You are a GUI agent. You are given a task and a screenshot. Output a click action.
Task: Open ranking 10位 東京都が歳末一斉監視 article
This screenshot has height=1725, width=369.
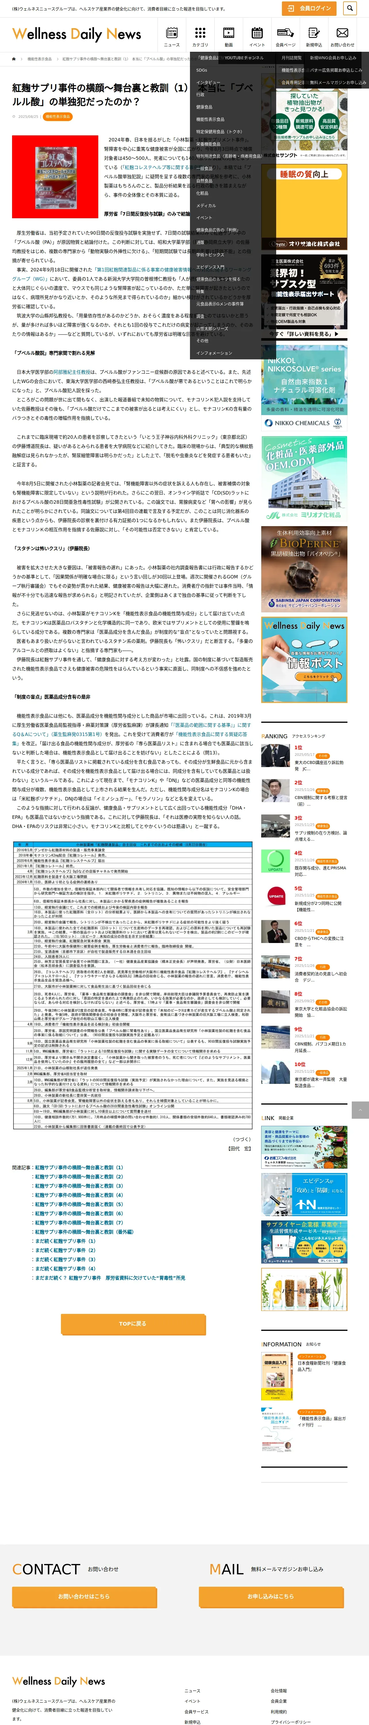(x=321, y=1082)
